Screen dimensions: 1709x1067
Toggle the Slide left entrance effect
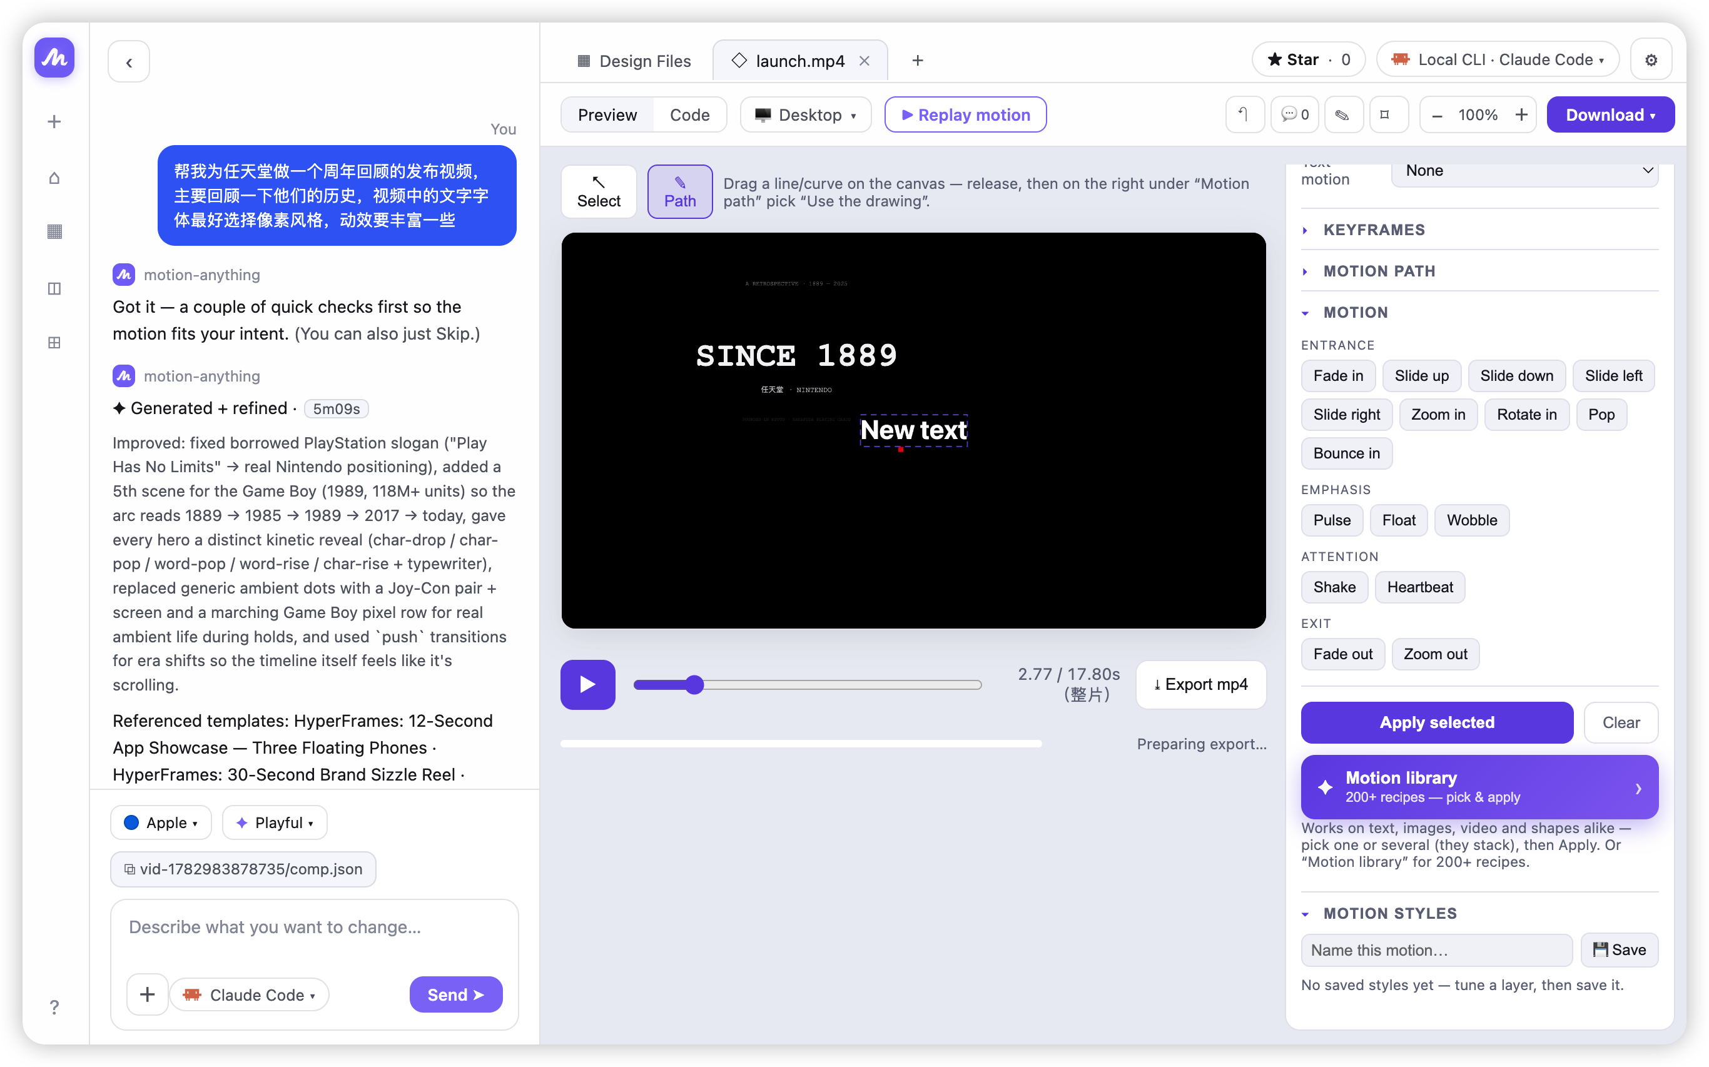(x=1613, y=375)
